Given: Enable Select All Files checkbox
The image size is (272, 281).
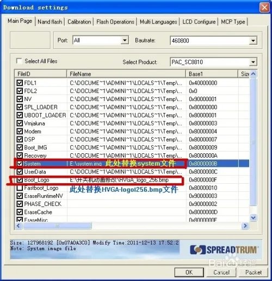Looking at the screenshot, I should 19,61.
